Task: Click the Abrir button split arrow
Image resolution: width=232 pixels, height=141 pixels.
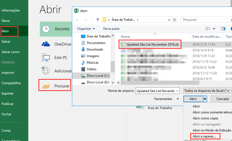Action: 205,99
